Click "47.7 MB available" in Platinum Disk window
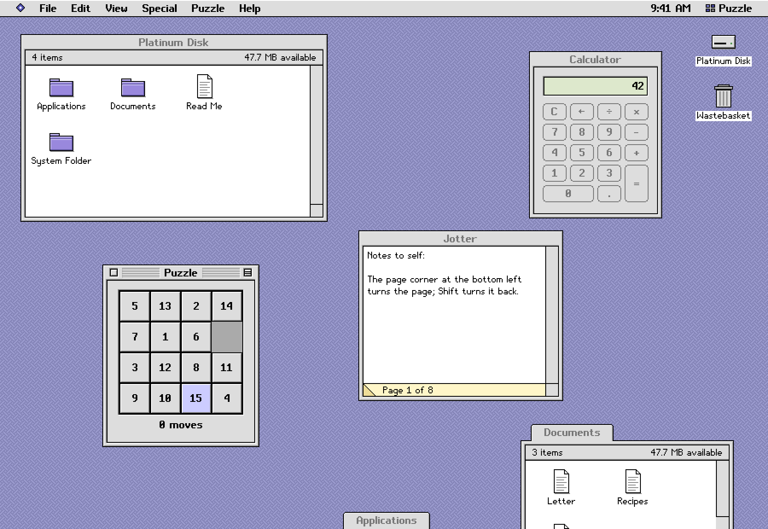 click(x=280, y=58)
